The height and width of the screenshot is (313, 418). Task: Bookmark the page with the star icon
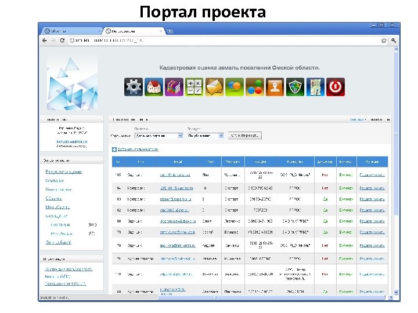coord(384,41)
